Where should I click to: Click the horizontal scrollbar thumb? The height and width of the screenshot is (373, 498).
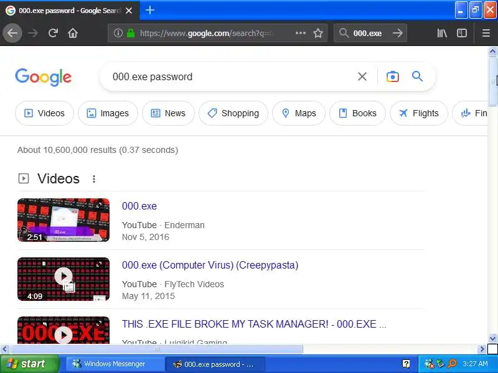click(156, 349)
